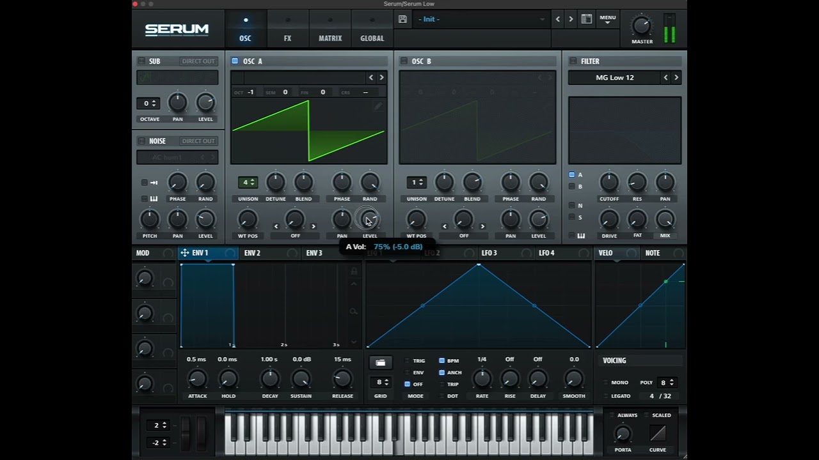Toggle filter routing for oscillator A
Image resolution: width=819 pixels, height=460 pixels.
[572, 174]
